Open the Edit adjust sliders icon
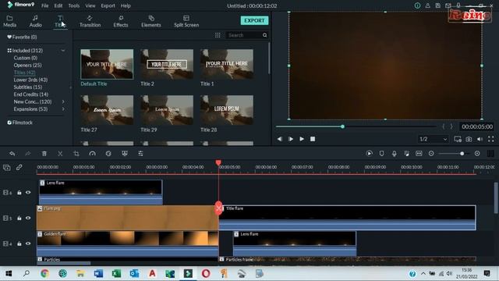 tap(140, 154)
